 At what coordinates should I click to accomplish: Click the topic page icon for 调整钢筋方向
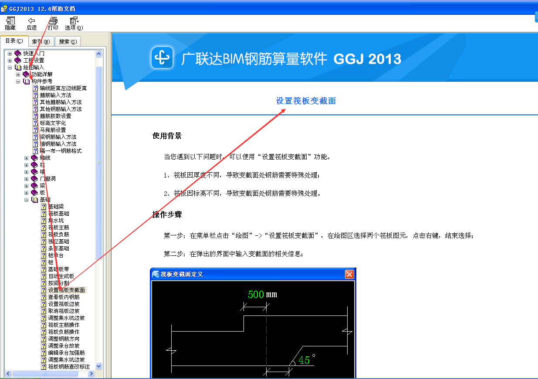(44, 339)
